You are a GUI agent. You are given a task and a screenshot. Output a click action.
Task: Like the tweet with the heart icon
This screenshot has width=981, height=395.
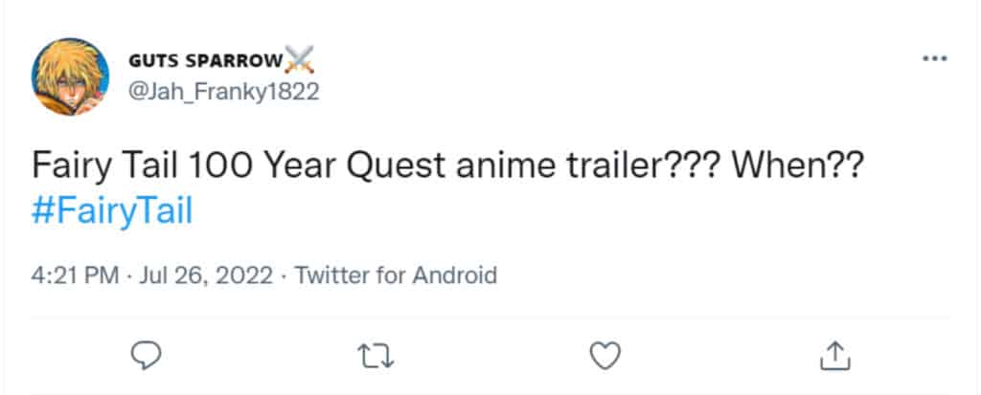605,356
